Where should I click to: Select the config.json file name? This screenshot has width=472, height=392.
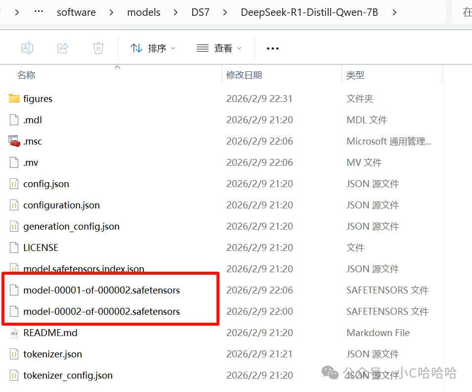point(46,184)
